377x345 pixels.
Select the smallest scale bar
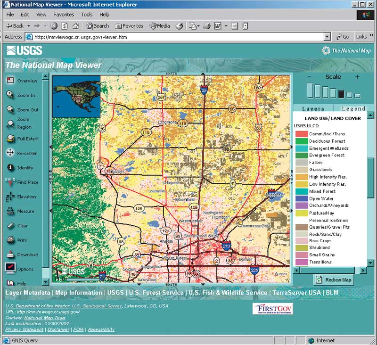point(358,96)
